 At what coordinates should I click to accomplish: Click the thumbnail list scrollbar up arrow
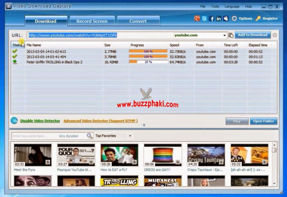(x=274, y=145)
